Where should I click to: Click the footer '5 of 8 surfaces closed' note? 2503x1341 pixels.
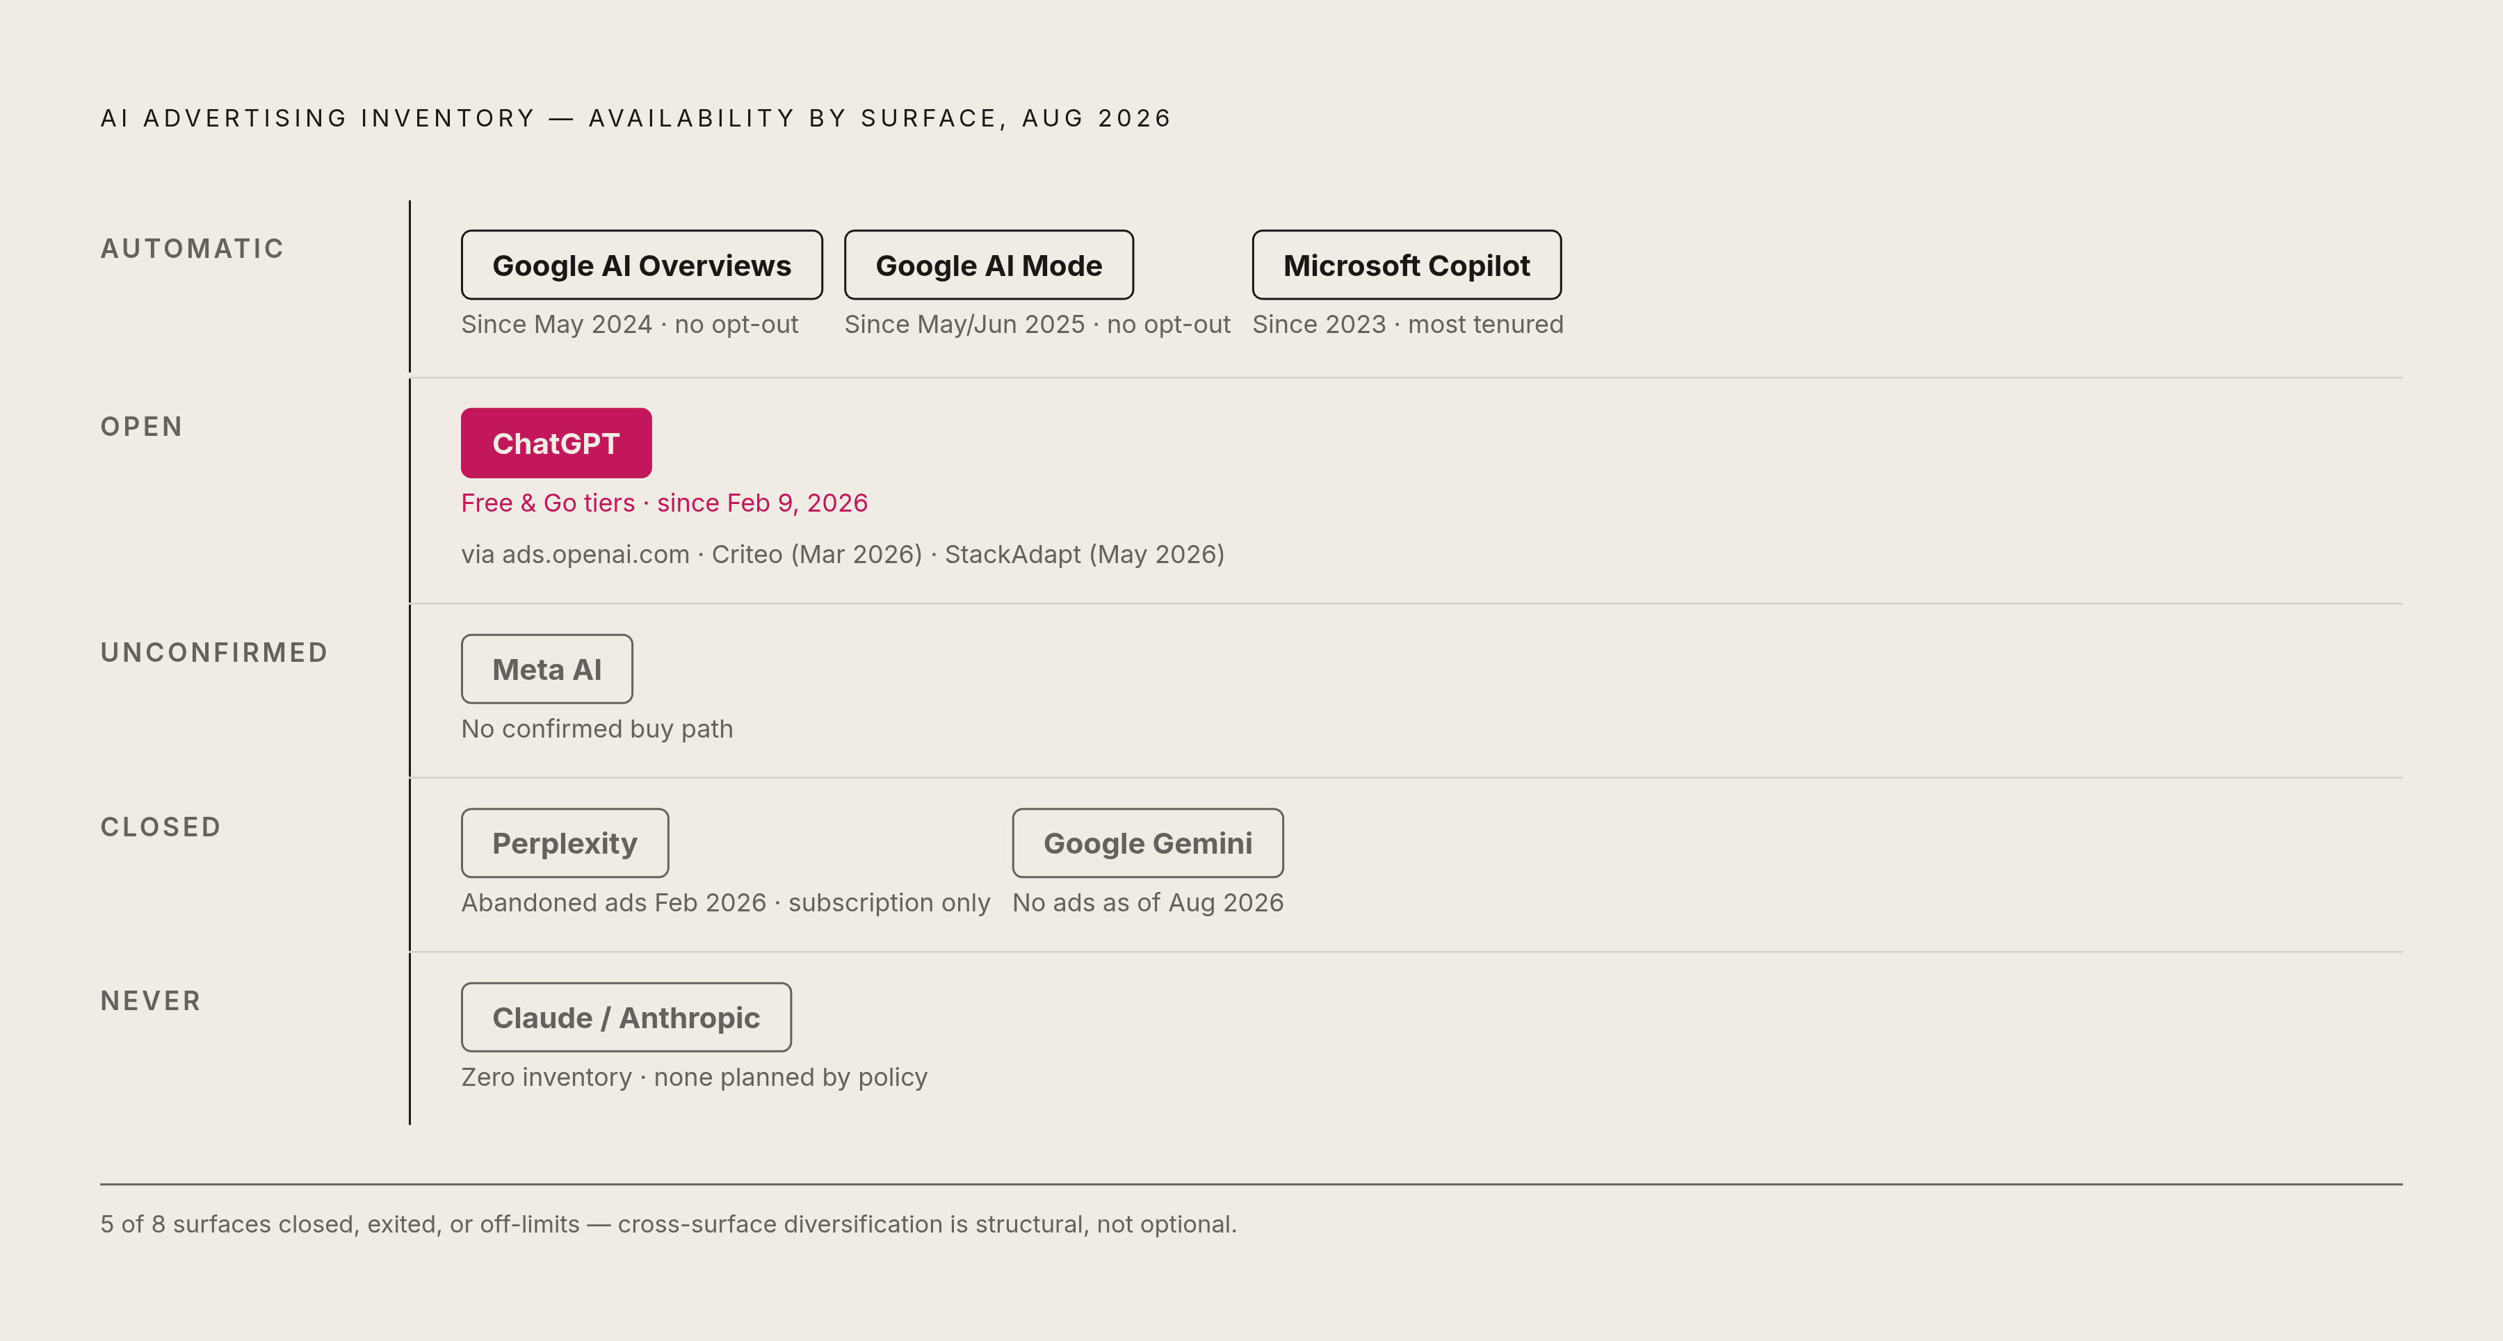[668, 1224]
